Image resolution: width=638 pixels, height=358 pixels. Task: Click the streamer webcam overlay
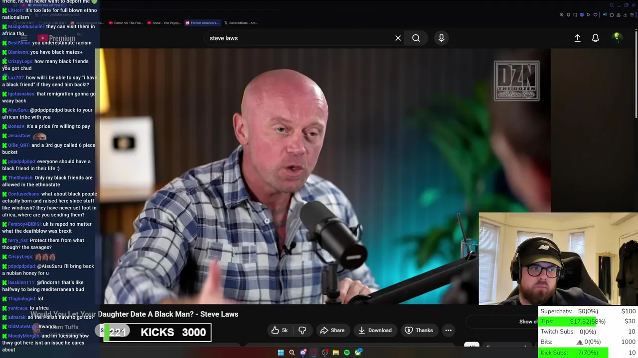(x=558, y=259)
